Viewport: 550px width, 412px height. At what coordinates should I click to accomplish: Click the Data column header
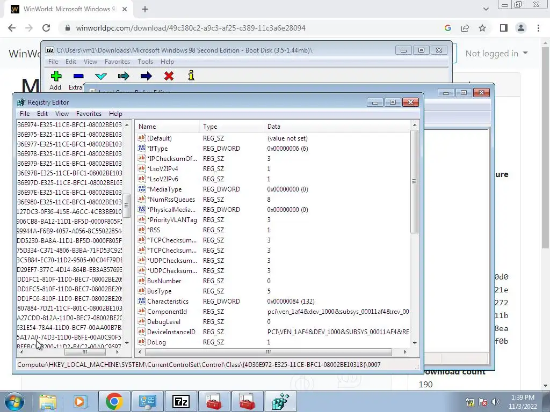337,127
